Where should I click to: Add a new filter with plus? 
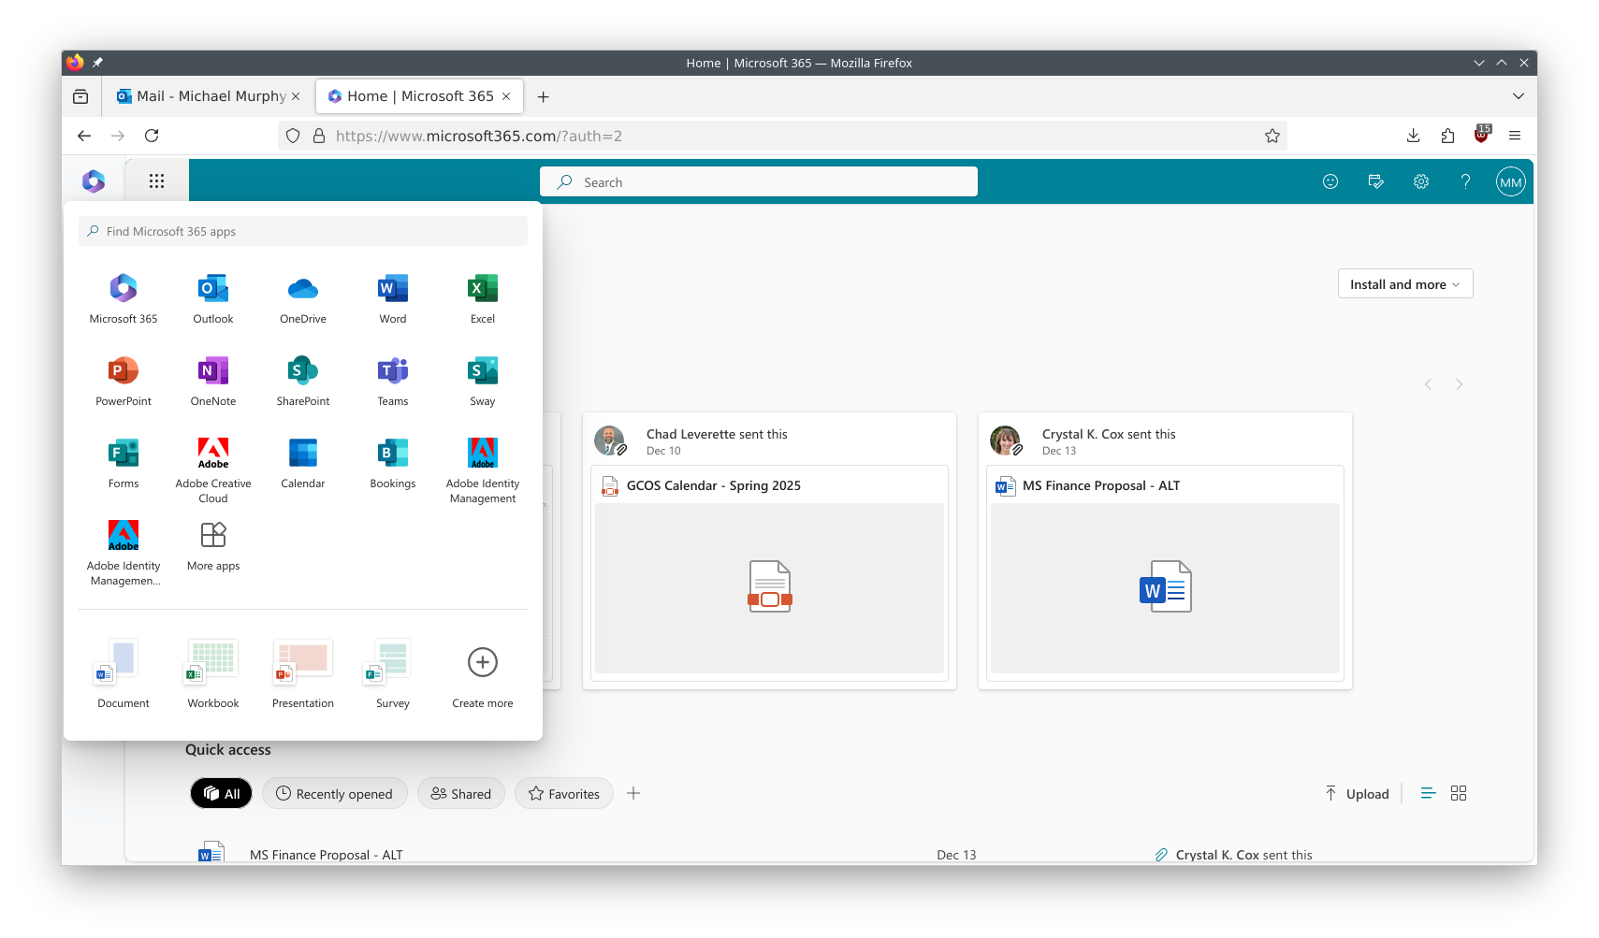(633, 793)
